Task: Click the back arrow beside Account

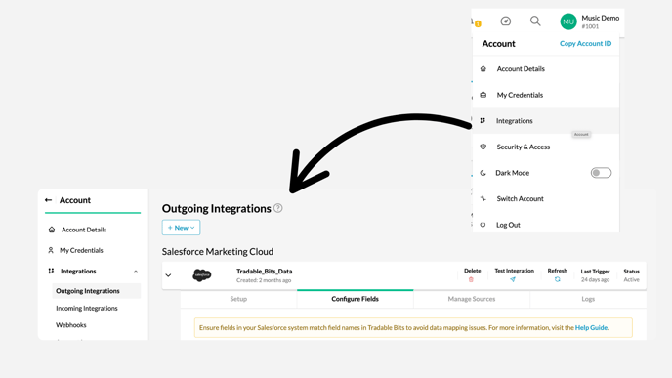Action: coord(49,200)
